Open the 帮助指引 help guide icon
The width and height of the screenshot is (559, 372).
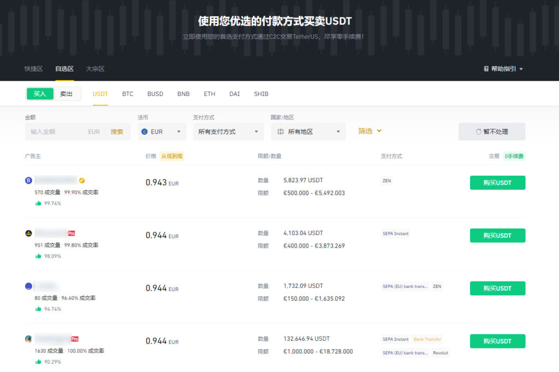(486, 69)
